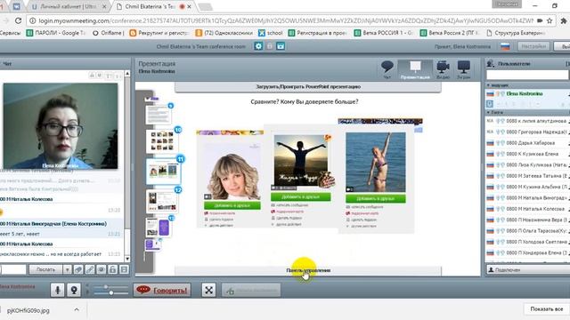The image size is (570, 320).
Task: Click the blue window icon right of the gear
Action: click(281, 46)
